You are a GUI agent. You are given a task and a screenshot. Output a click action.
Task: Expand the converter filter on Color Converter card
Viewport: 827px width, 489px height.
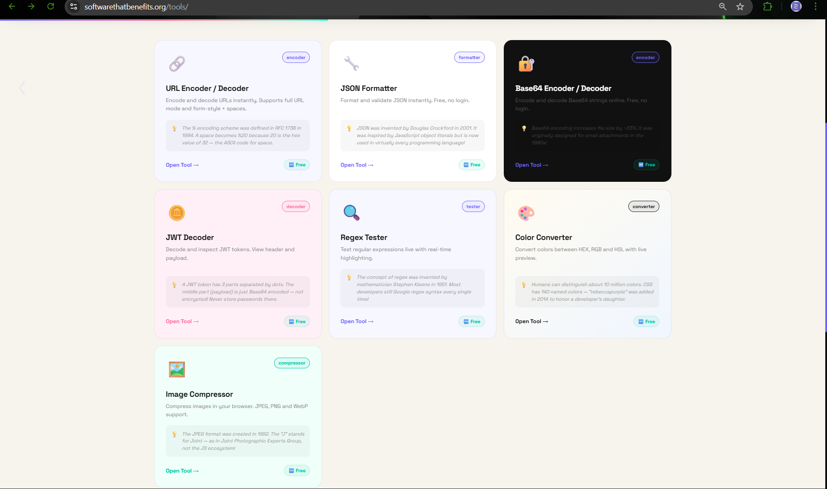(643, 206)
